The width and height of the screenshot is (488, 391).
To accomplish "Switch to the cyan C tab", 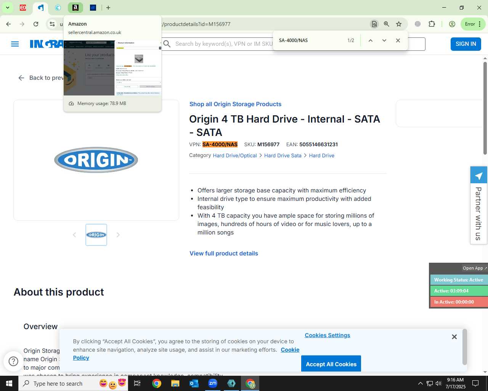I will click(x=58, y=8).
